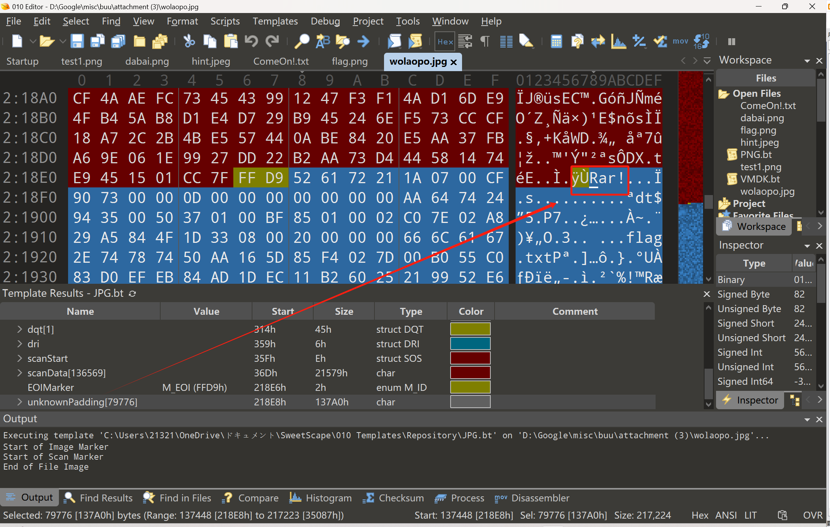The height and width of the screenshot is (527, 830).
Task: Expand the scanData[136569] struct row
Action: [x=20, y=373]
